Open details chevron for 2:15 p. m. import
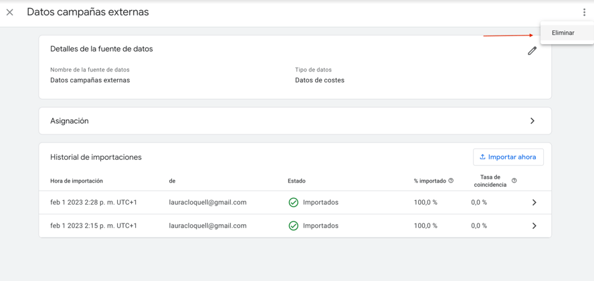Image resolution: width=594 pixels, height=281 pixels. (534, 225)
